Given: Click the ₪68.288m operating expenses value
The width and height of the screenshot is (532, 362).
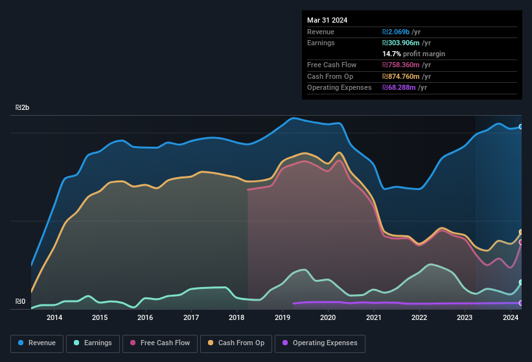Looking at the screenshot, I should pyautogui.click(x=399, y=88).
